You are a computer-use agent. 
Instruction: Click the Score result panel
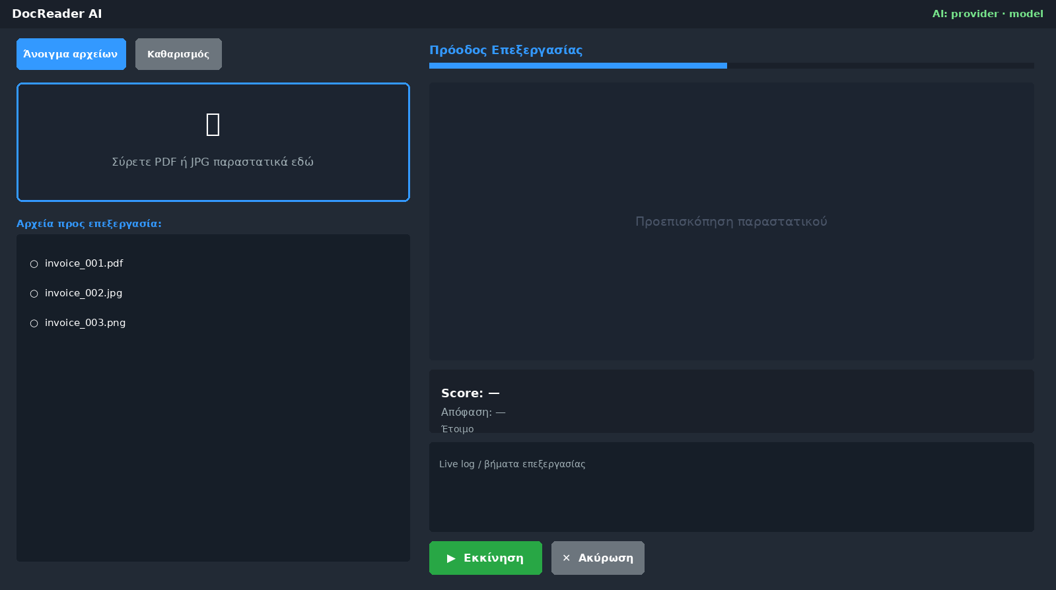pos(732,401)
